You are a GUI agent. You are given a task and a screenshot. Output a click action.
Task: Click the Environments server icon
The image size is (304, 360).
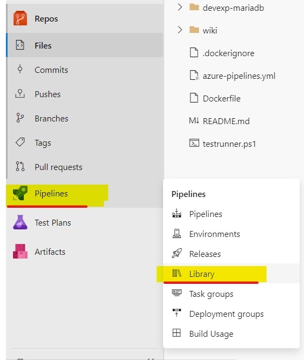(177, 233)
